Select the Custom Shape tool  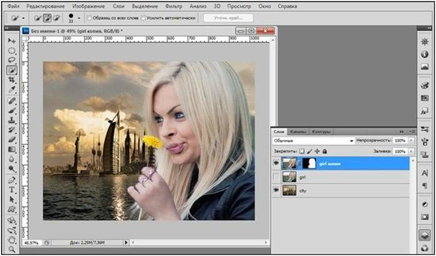(12, 209)
